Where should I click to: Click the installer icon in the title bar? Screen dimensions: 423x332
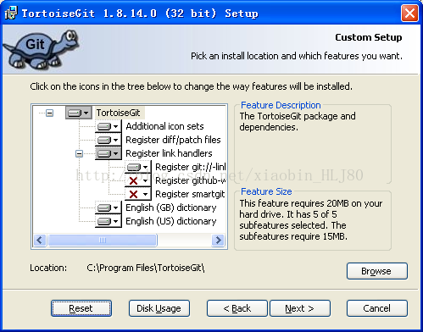point(11,13)
